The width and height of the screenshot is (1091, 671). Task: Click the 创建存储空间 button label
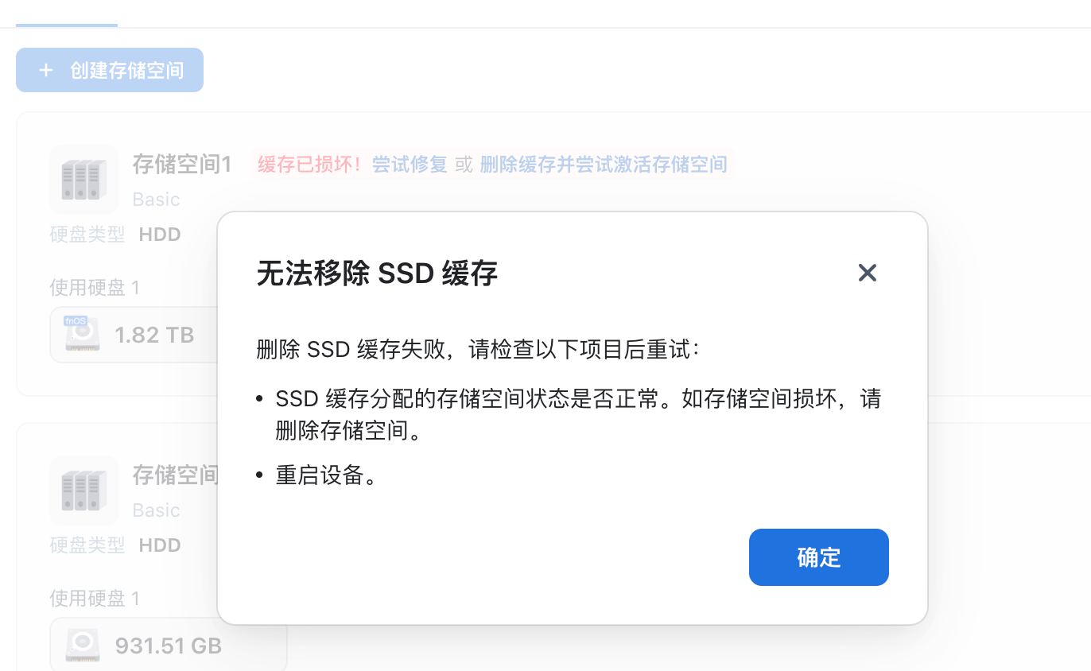[x=126, y=70]
